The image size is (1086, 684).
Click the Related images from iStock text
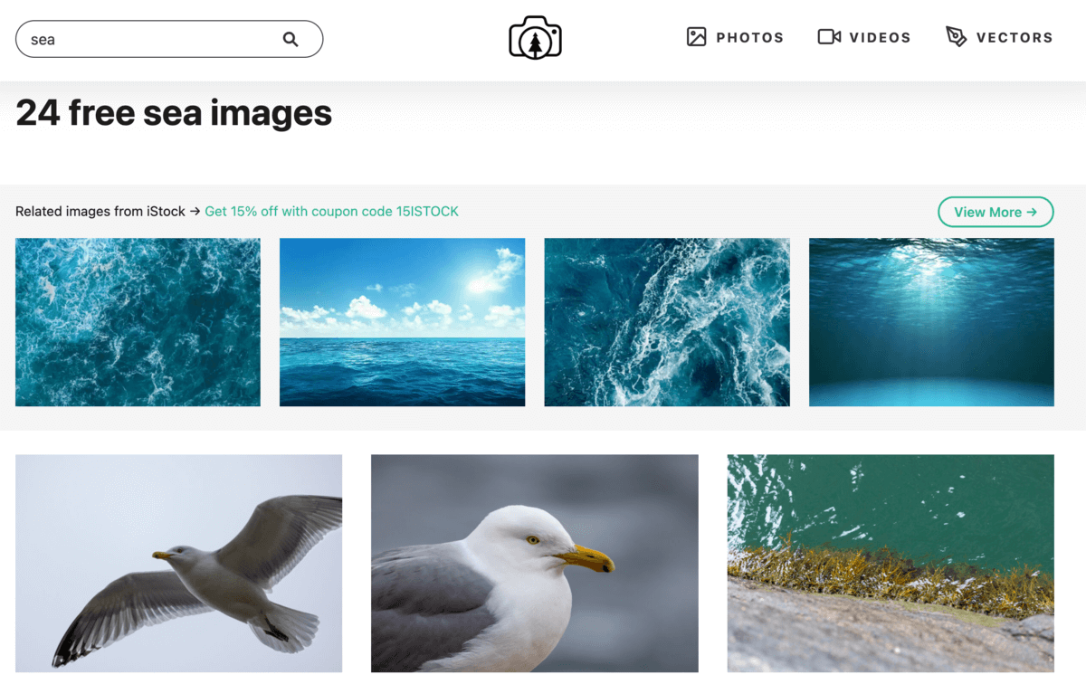pos(100,212)
